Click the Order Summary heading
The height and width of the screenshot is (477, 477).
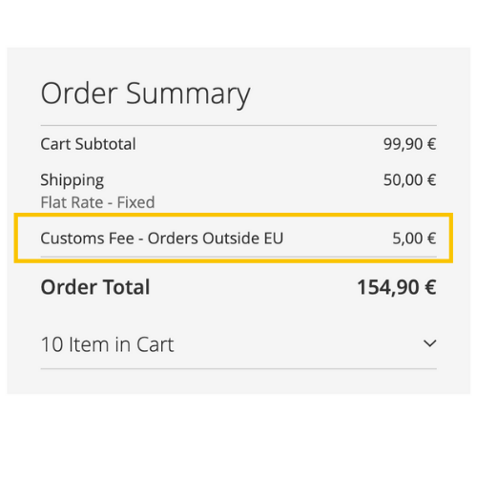click(146, 94)
